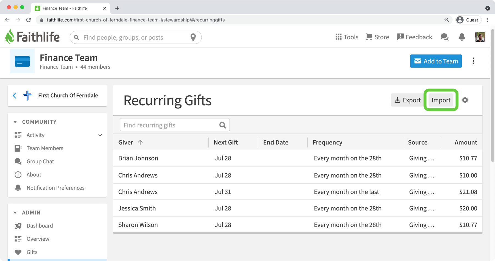The height and width of the screenshot is (261, 495).
Task: Open notifications bell in header
Action: coord(462,37)
